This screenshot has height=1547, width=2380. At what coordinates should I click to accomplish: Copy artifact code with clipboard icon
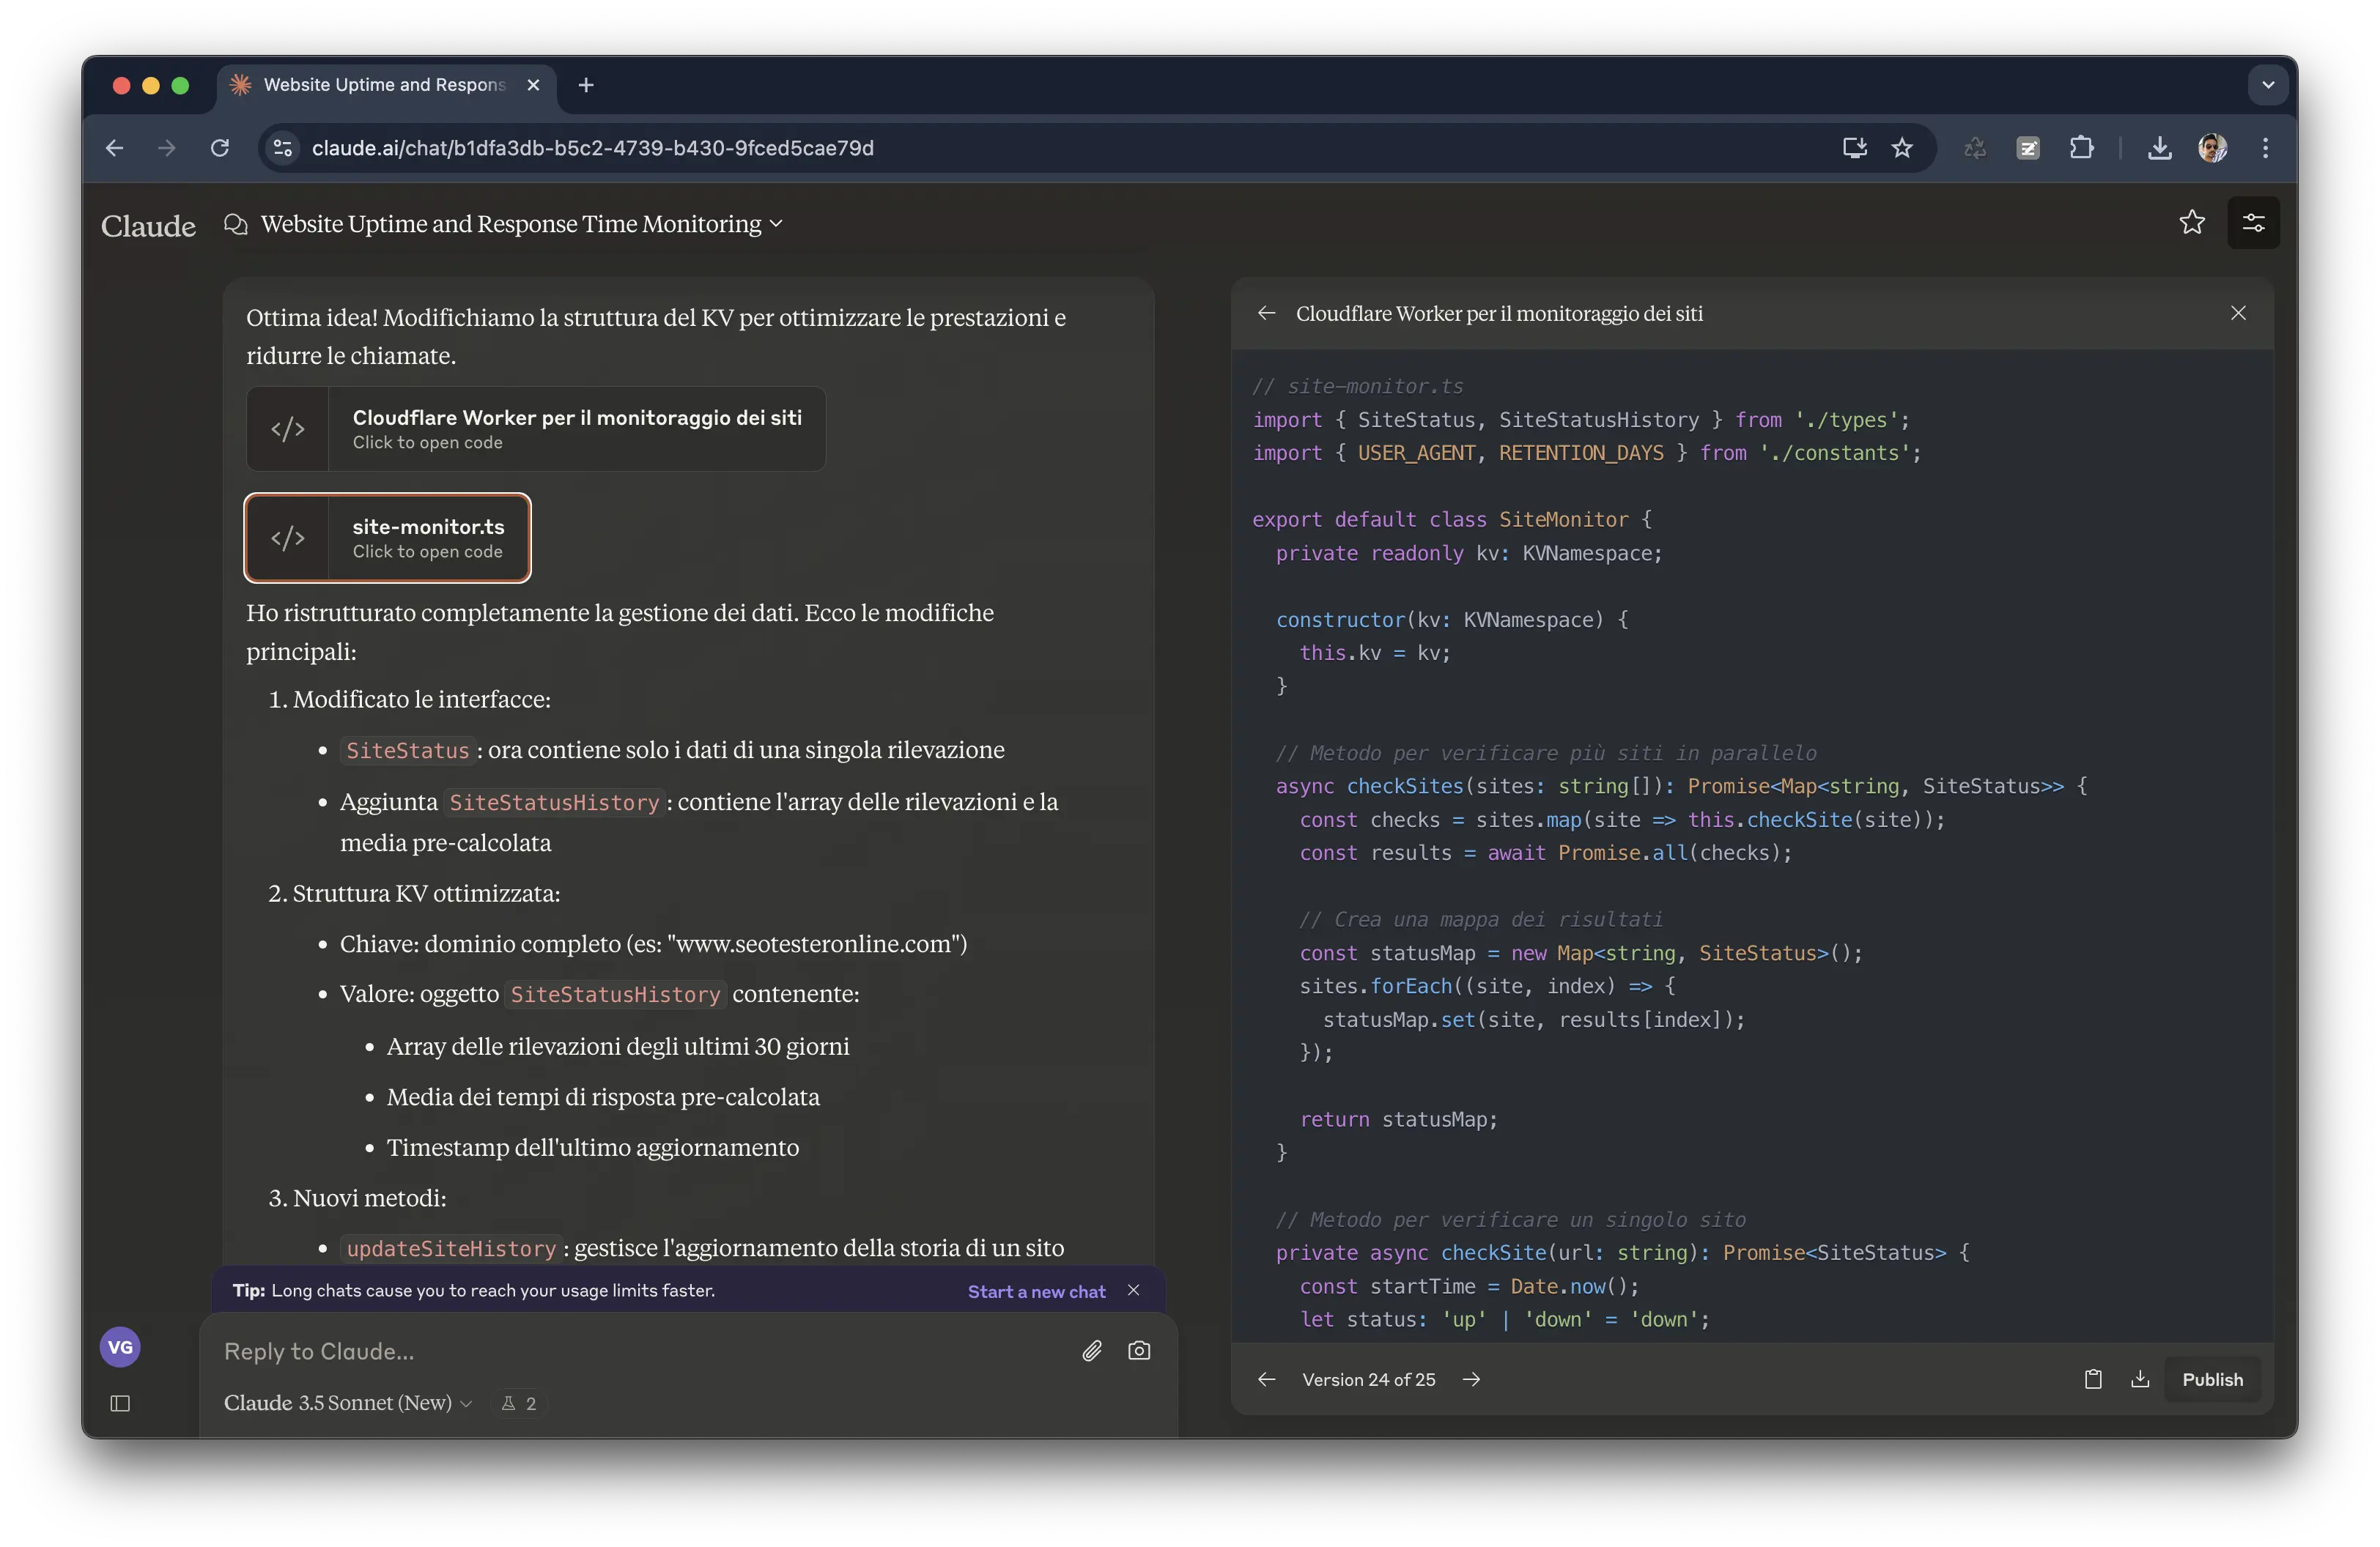coord(2092,1379)
